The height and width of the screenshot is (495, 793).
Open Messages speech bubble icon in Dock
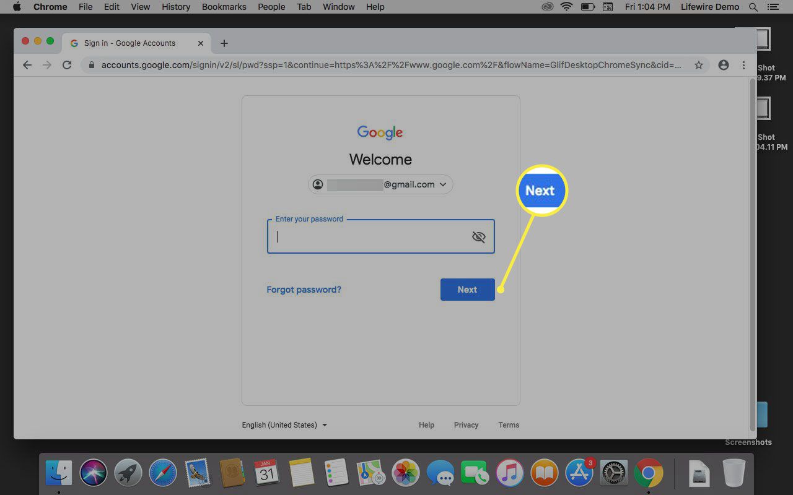[x=440, y=473]
